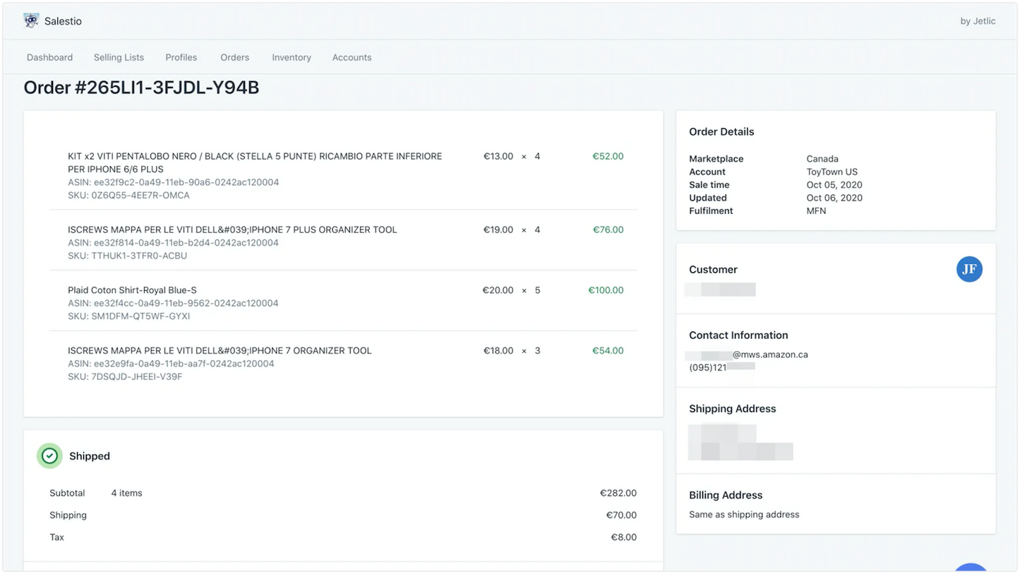Click the €100.00 line total

click(606, 290)
